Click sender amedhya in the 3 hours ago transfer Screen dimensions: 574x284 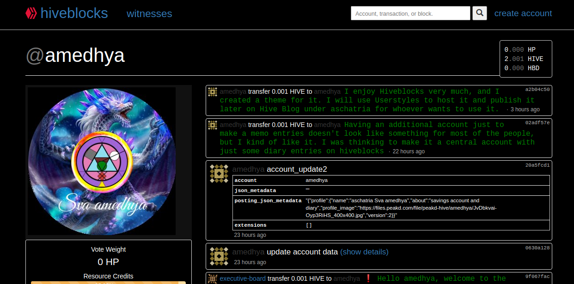(233, 92)
